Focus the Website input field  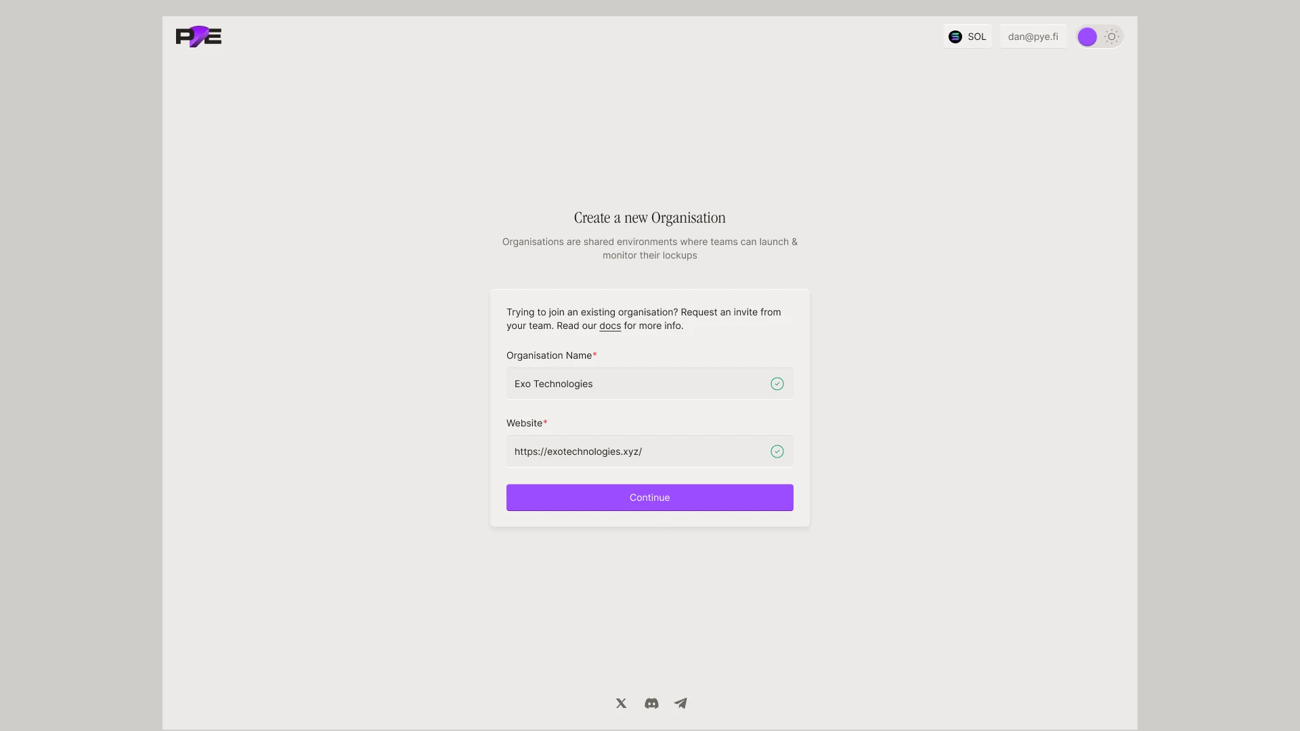pos(650,451)
